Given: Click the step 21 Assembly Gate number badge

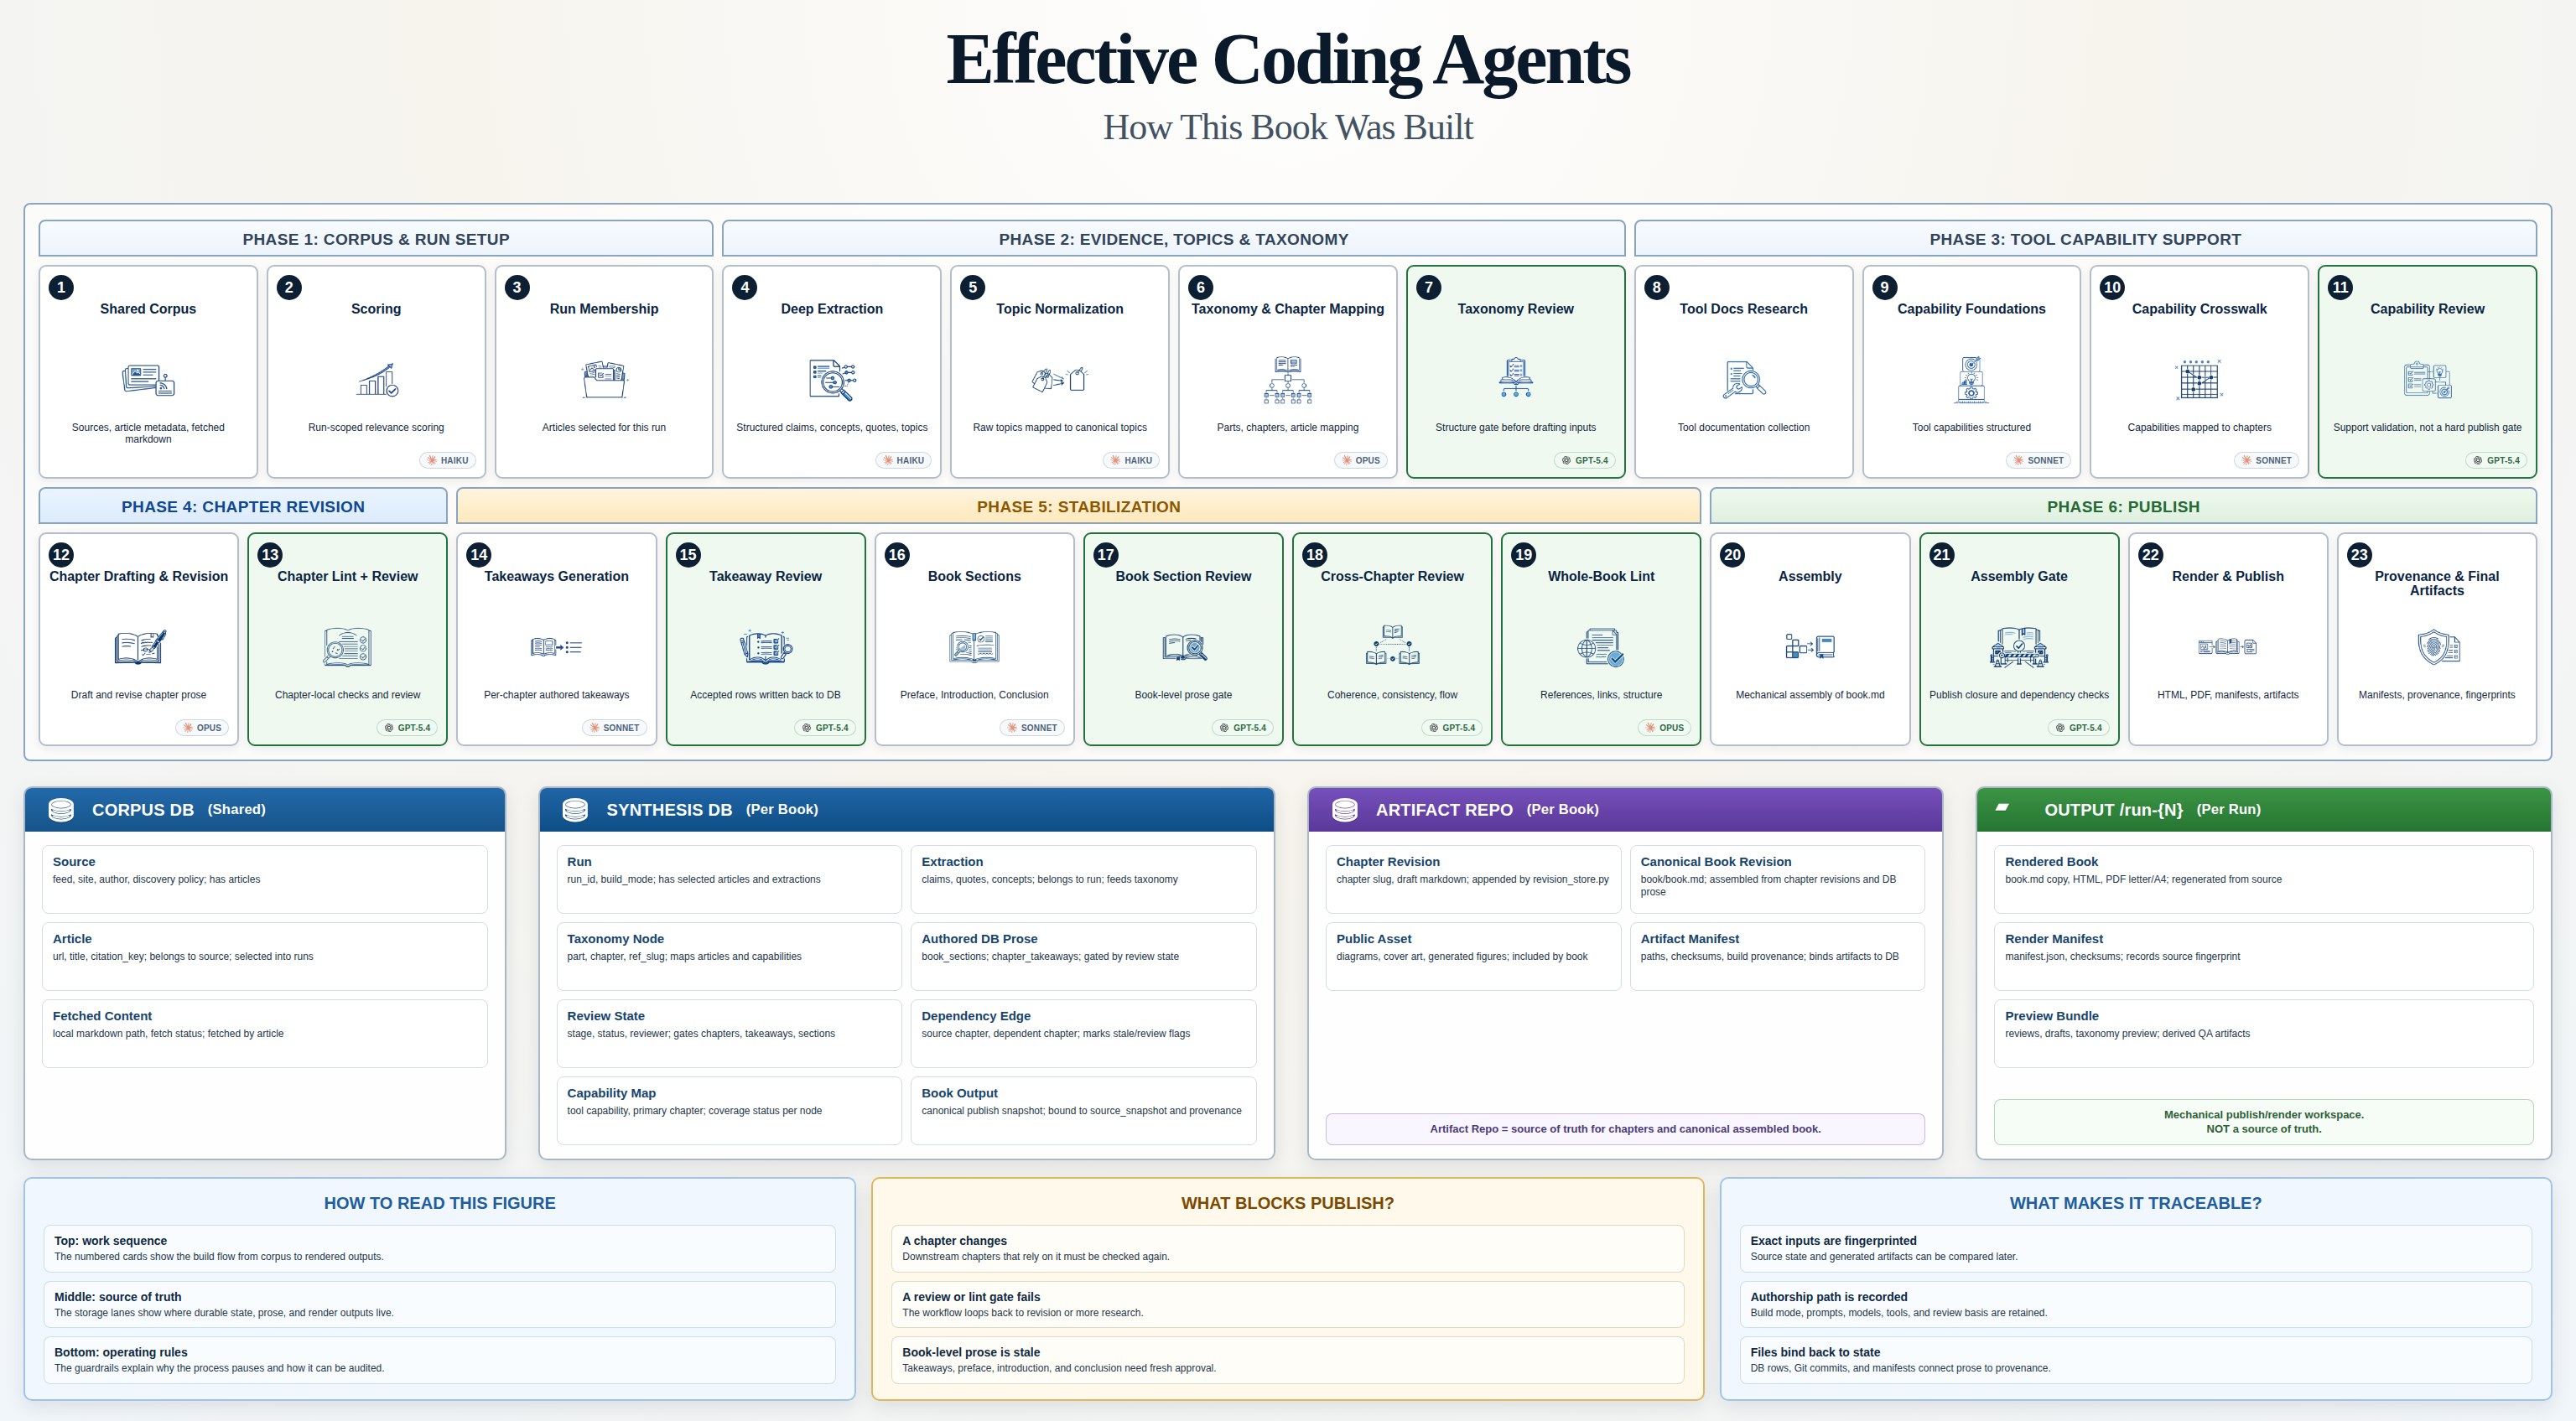Looking at the screenshot, I should pyautogui.click(x=1941, y=554).
